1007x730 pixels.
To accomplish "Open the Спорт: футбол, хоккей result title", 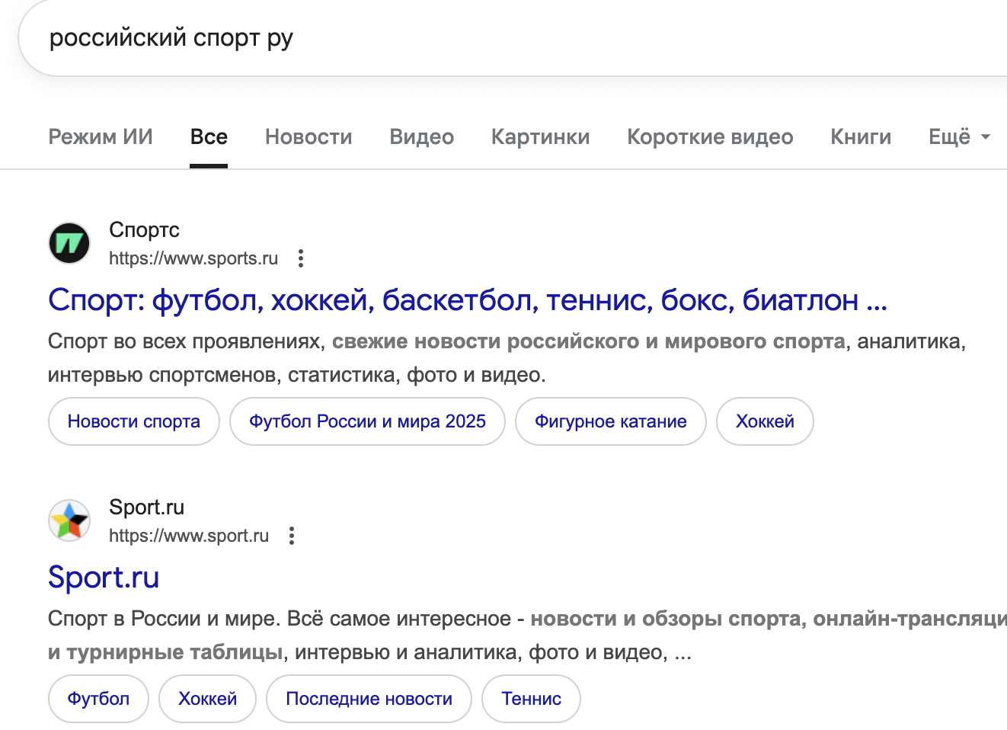I will tap(467, 300).
